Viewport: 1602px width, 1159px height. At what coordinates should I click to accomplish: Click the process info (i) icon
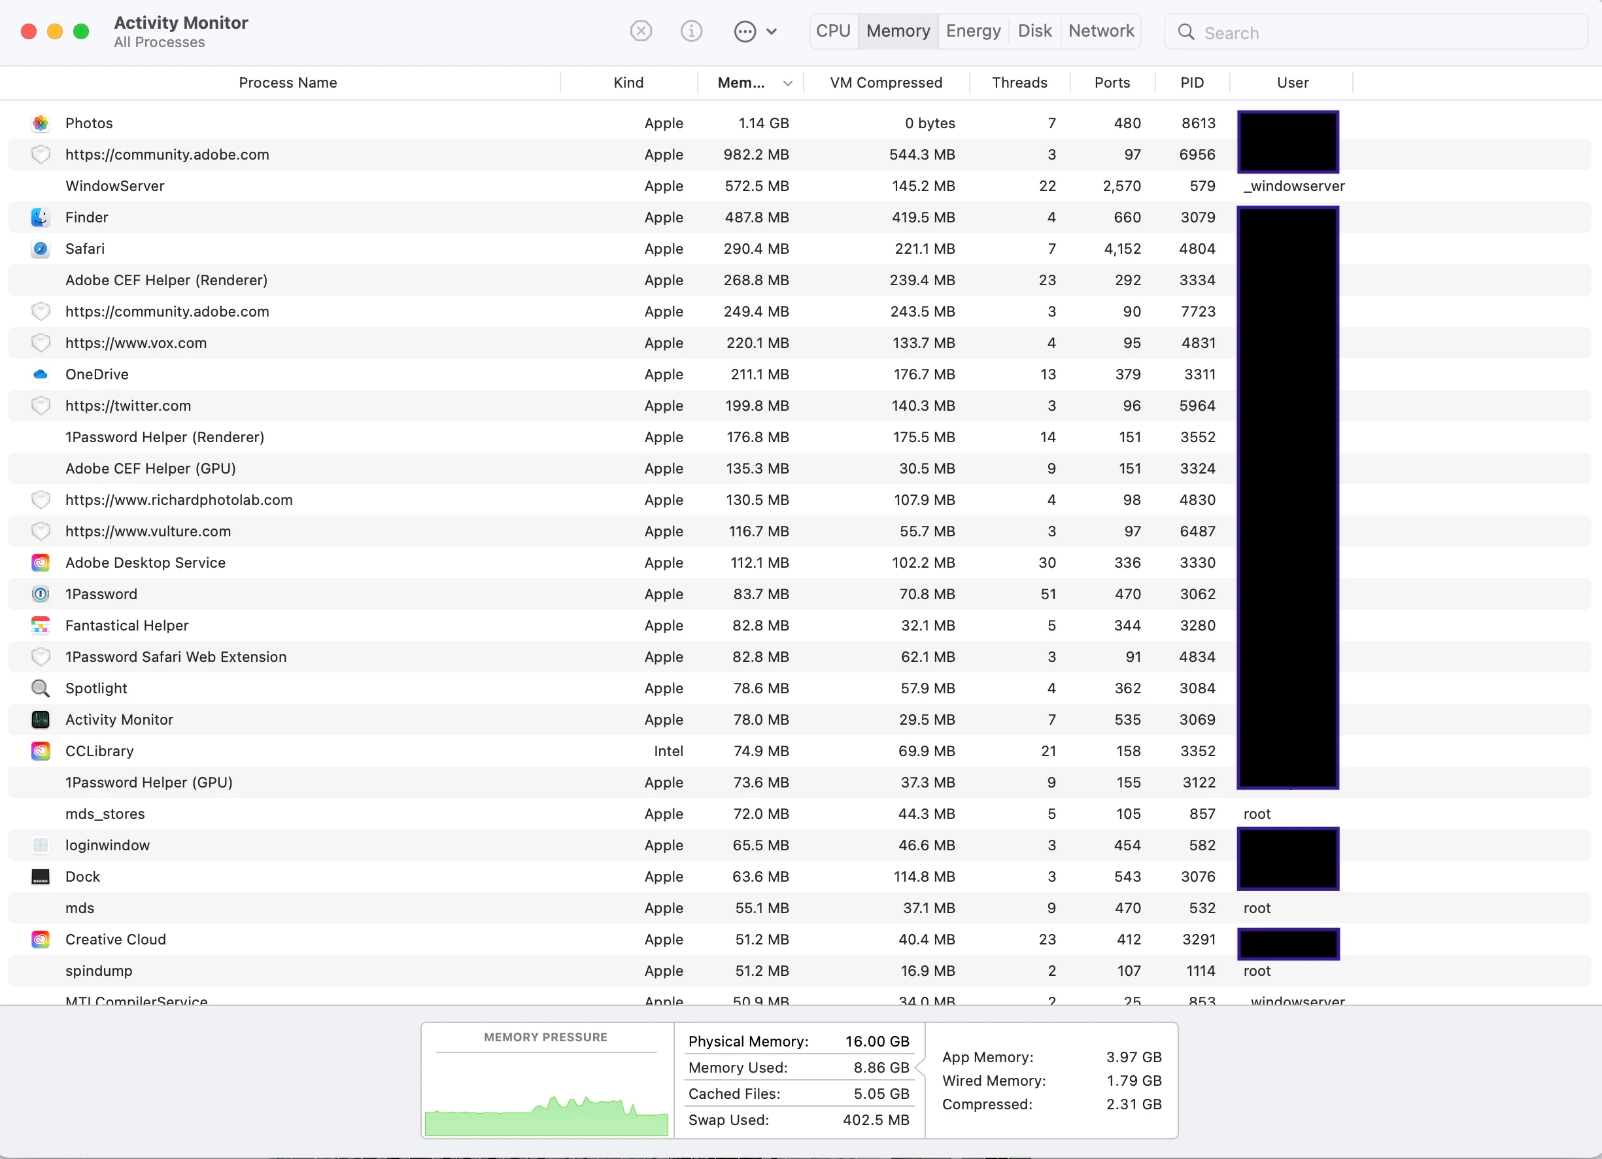[x=690, y=31]
